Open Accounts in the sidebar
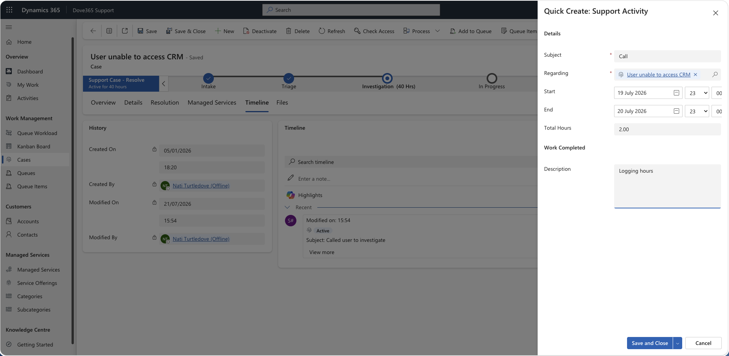Image resolution: width=729 pixels, height=356 pixels. pyautogui.click(x=36, y=221)
